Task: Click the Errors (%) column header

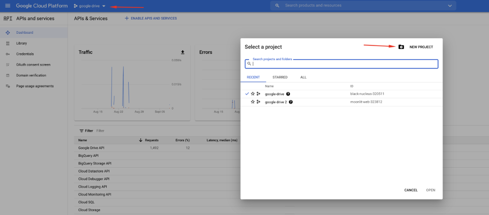Action: click(x=182, y=140)
